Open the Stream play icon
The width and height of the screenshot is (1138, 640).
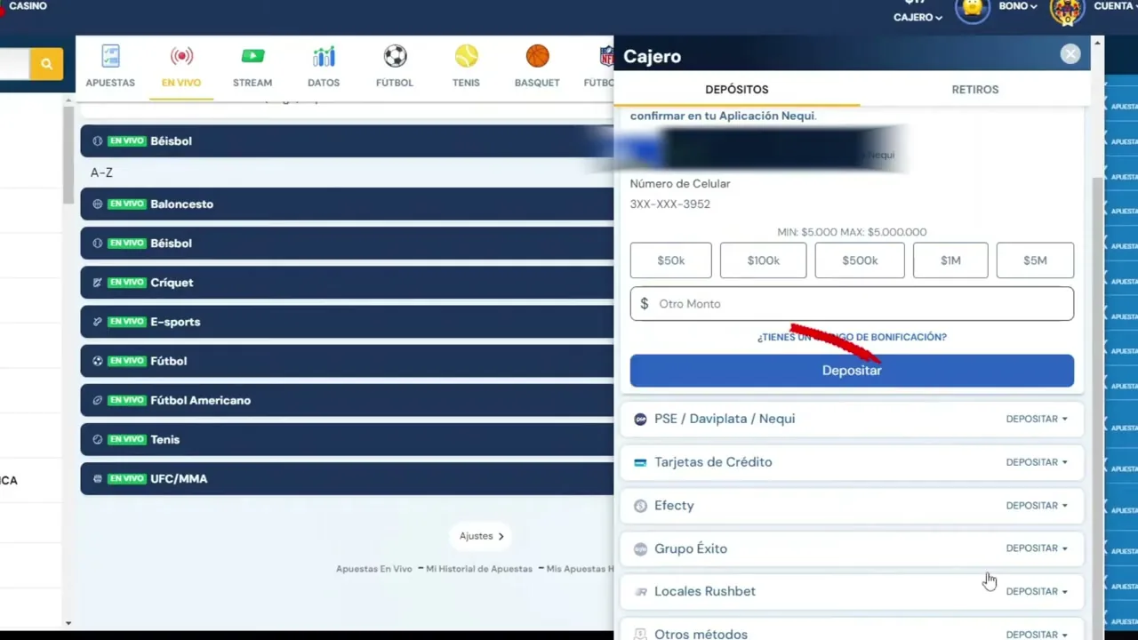click(x=252, y=56)
